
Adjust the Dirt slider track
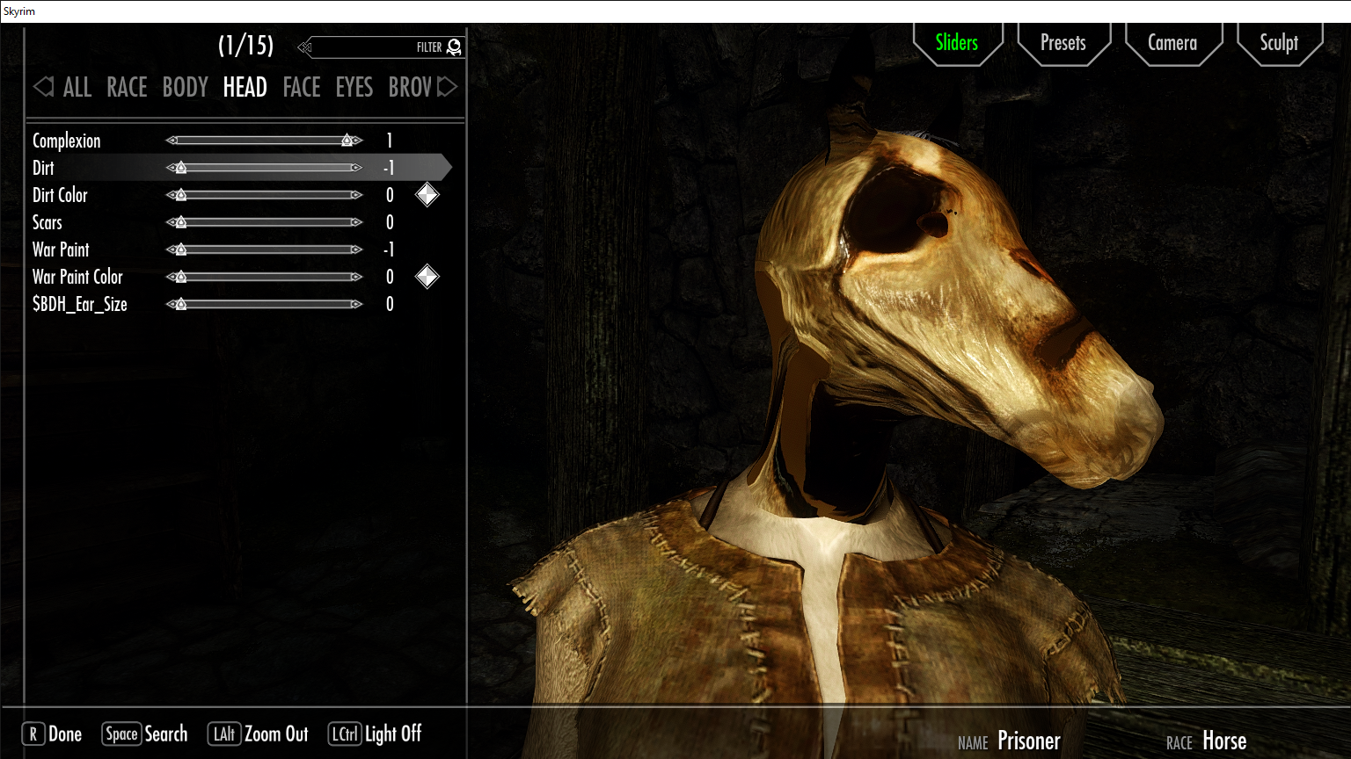(x=264, y=168)
